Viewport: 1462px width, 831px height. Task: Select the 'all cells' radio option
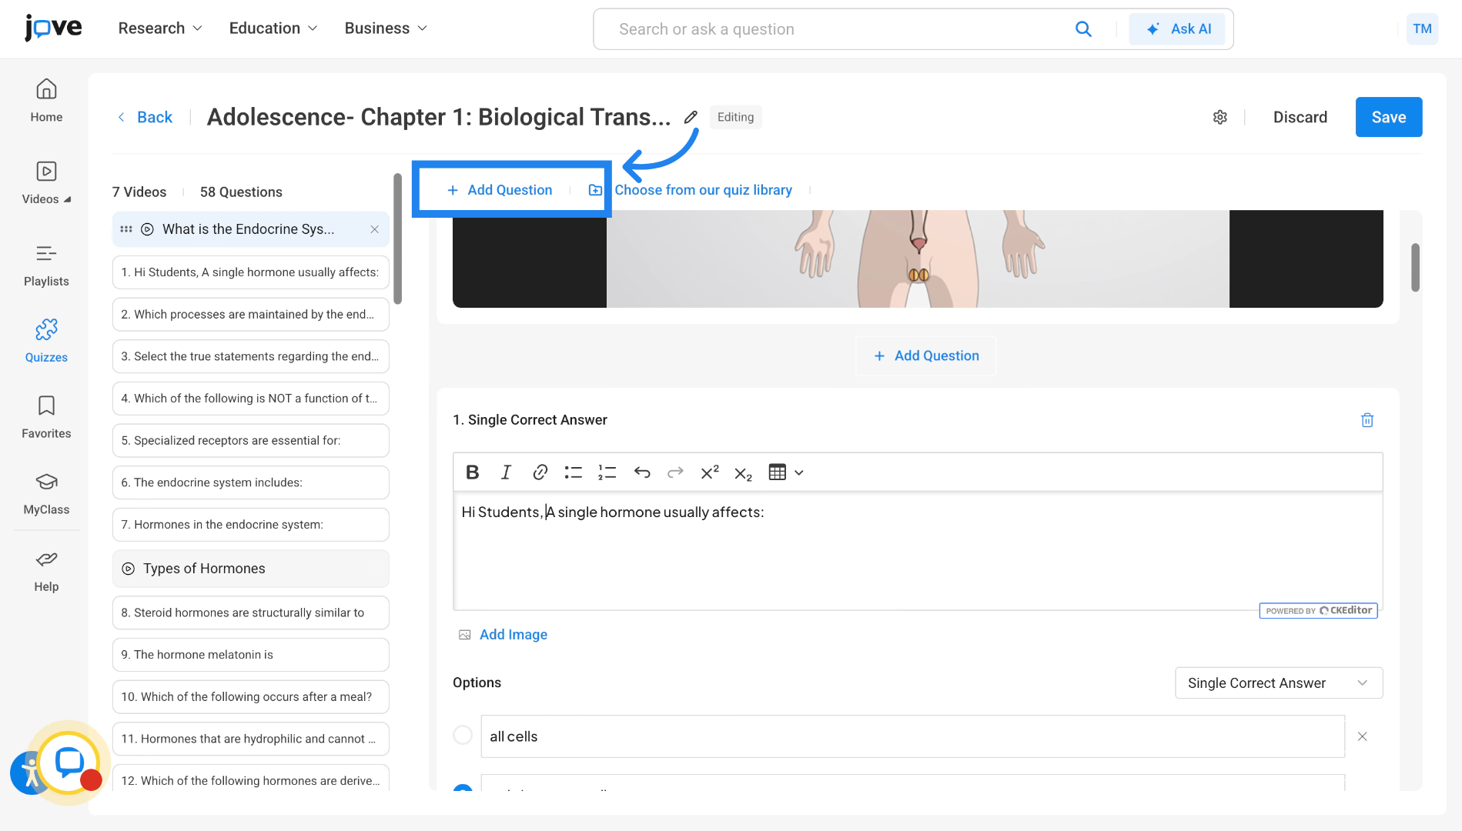point(463,736)
